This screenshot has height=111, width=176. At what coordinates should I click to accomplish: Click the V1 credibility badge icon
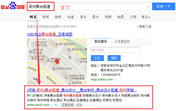[57, 105]
